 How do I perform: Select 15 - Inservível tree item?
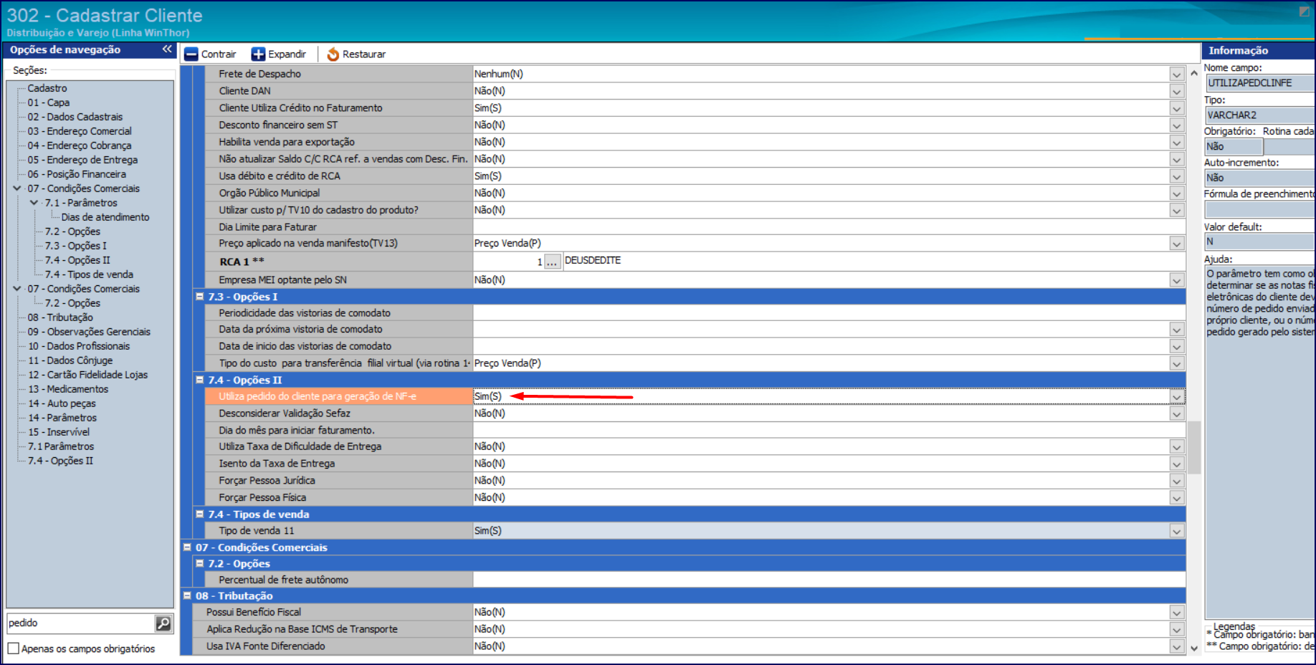tap(59, 432)
